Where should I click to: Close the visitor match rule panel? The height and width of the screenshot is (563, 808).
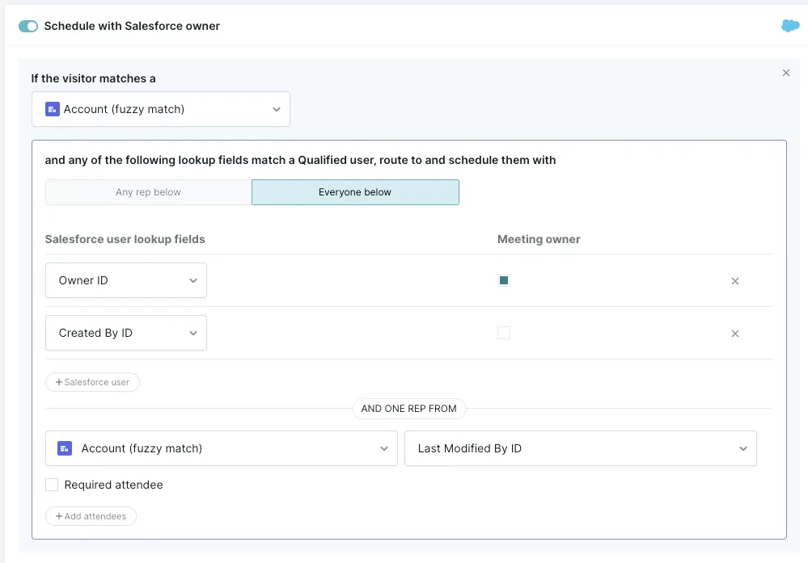pyautogui.click(x=786, y=73)
